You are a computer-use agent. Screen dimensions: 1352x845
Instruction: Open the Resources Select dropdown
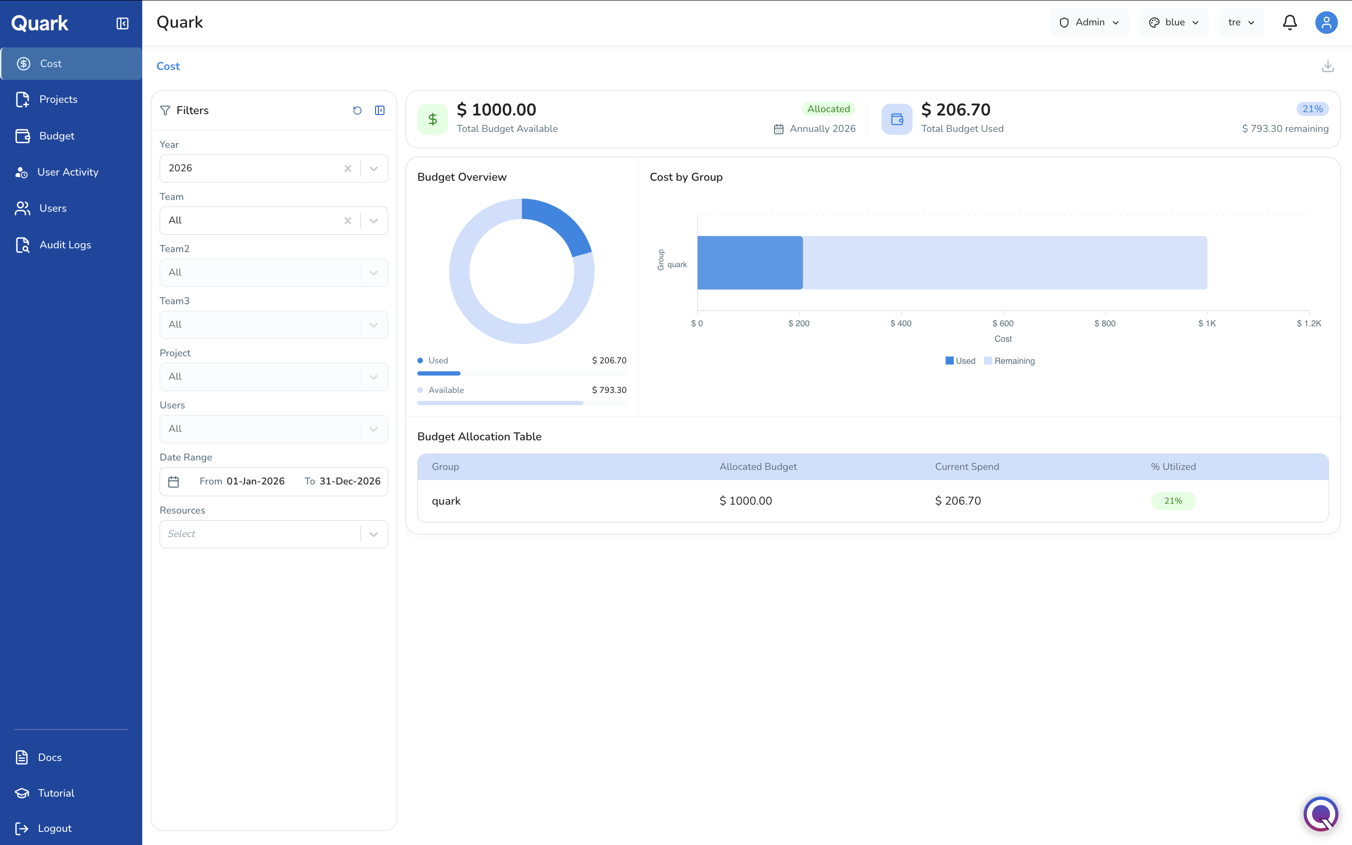coord(274,534)
